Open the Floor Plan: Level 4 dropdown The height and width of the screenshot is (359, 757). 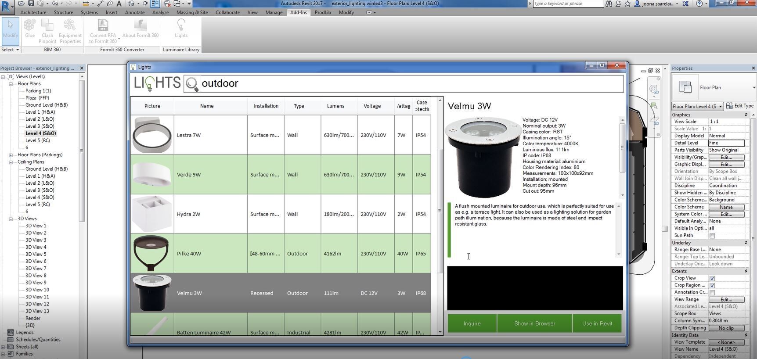coord(720,107)
